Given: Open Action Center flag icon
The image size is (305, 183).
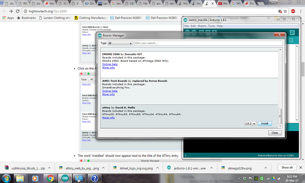Looking at the screenshot, I should (250, 178).
